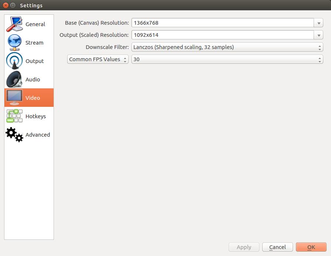331x256 pixels.
Task: Click the 1092x614 output resolution field
Action: (x=223, y=35)
